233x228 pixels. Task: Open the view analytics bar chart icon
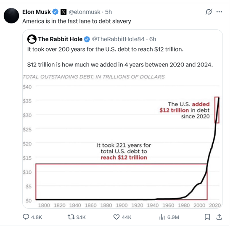click(x=162, y=217)
